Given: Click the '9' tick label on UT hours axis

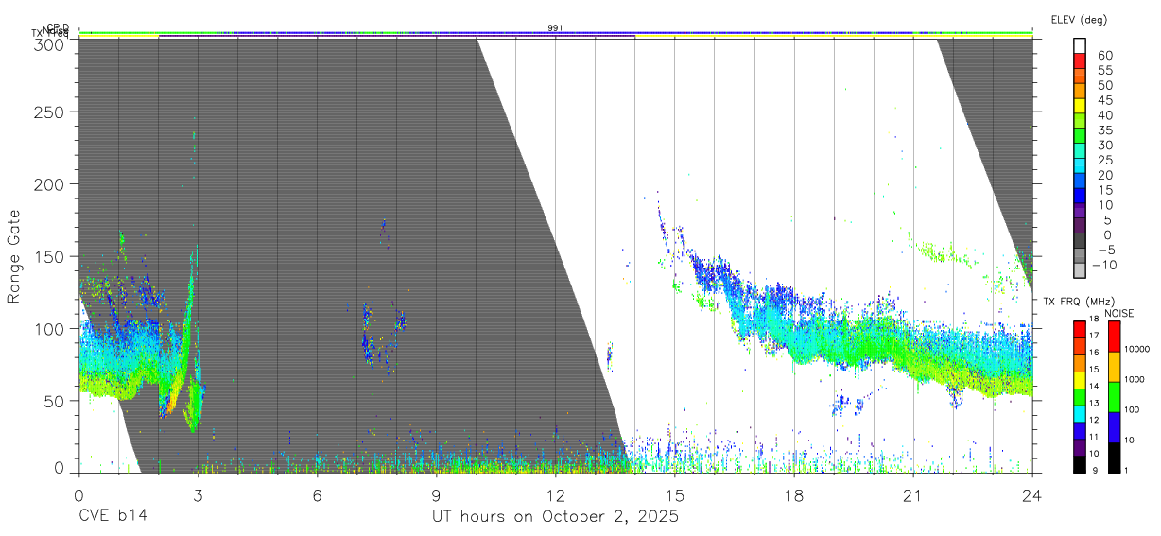Looking at the screenshot, I should 436,496.
